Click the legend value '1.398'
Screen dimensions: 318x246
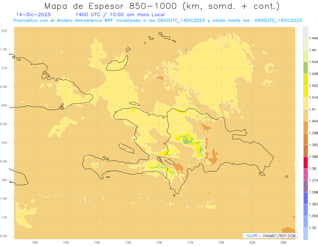coord(313,133)
